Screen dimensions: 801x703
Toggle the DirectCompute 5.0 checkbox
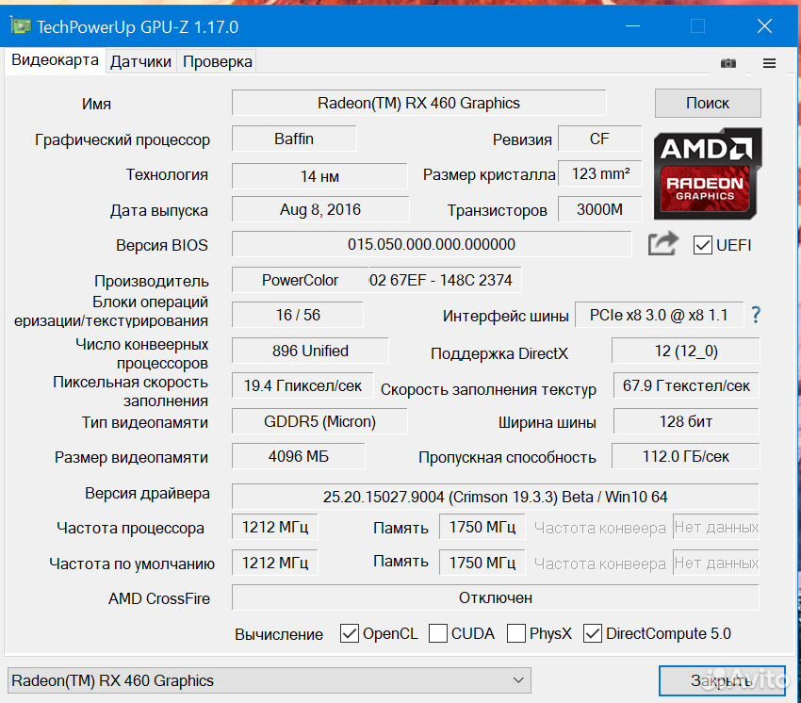tap(593, 633)
